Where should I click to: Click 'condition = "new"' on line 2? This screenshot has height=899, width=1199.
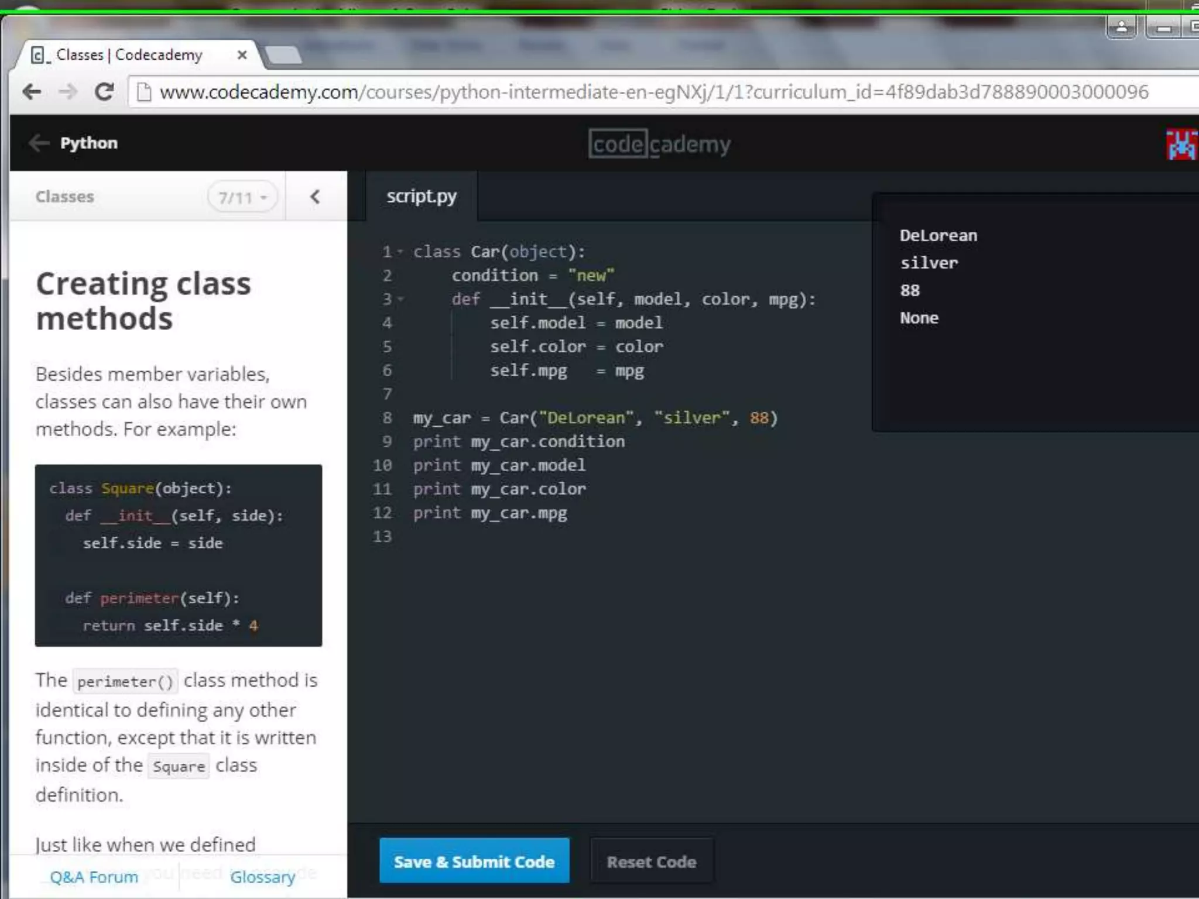(x=533, y=275)
